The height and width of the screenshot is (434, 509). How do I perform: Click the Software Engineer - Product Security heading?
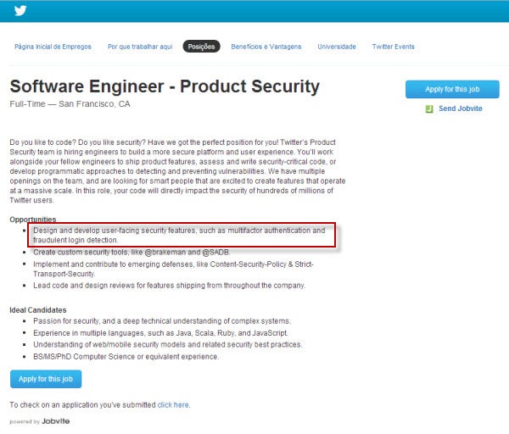click(165, 86)
